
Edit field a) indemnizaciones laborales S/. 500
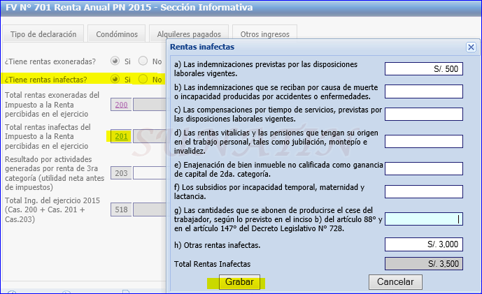tap(424, 68)
